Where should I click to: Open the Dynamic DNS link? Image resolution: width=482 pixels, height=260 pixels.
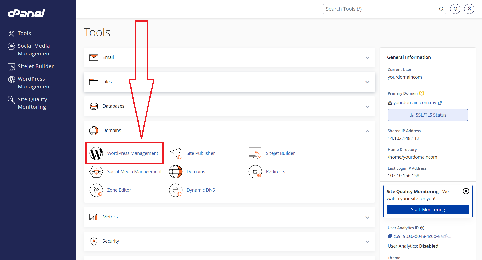point(201,190)
